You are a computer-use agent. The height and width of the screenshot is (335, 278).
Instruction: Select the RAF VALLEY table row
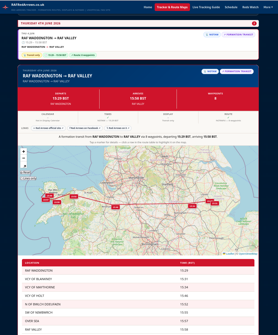tap(138, 330)
